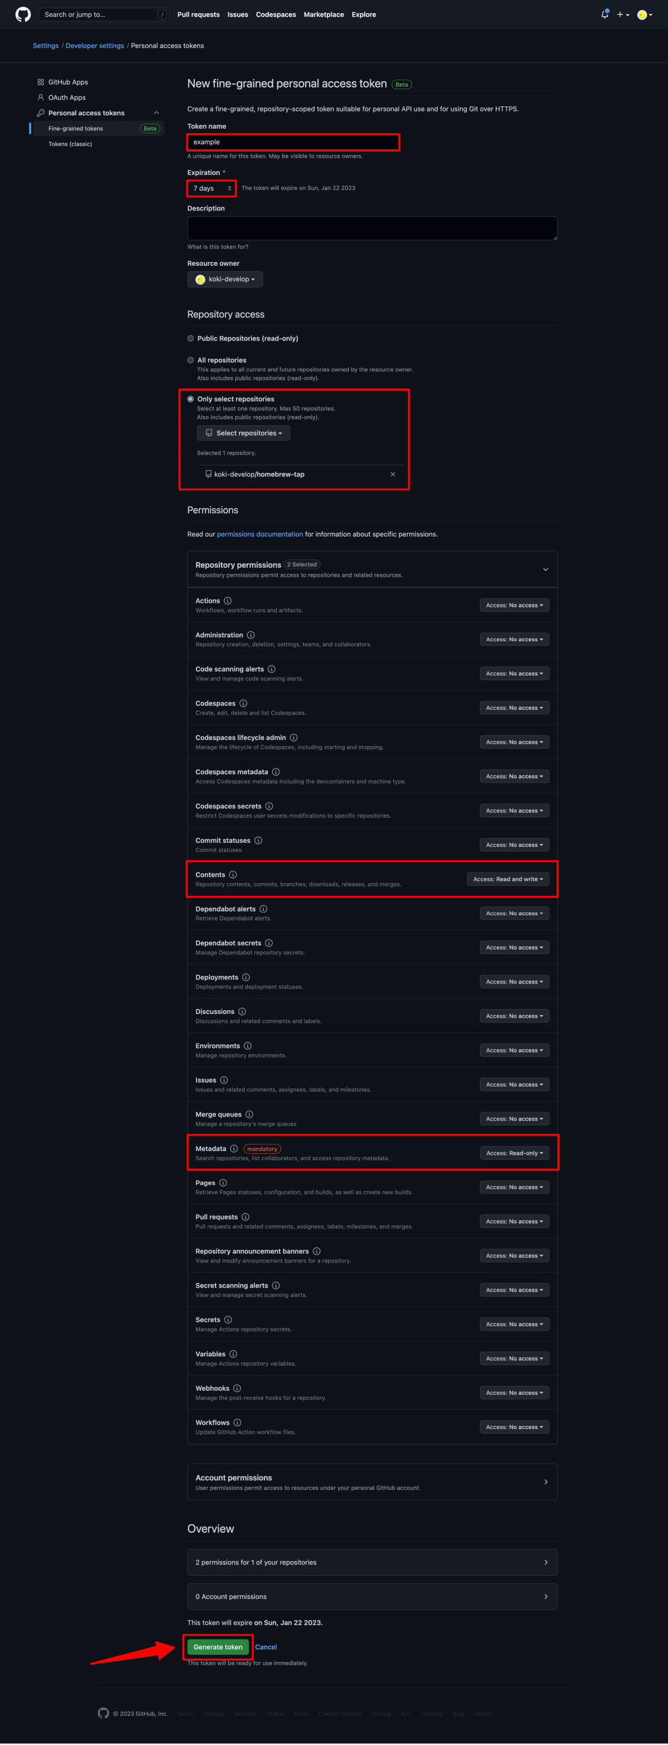This screenshot has height=1745, width=668.
Task: Click the Metadata permission info icon
Action: point(234,1148)
